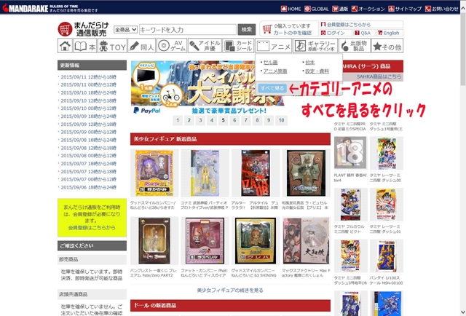Select the カード・シール category
This screenshot has height=316, width=466.
click(238, 47)
